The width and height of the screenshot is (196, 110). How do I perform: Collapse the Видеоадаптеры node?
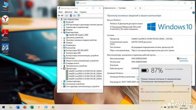click(x=61, y=32)
